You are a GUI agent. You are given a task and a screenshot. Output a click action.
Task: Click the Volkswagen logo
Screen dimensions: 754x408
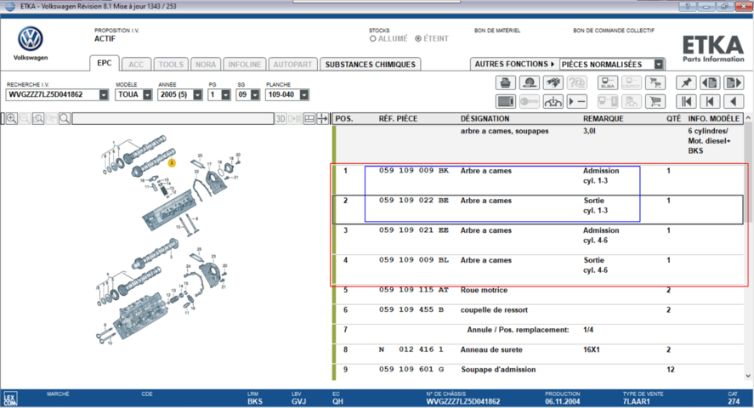pyautogui.click(x=31, y=39)
